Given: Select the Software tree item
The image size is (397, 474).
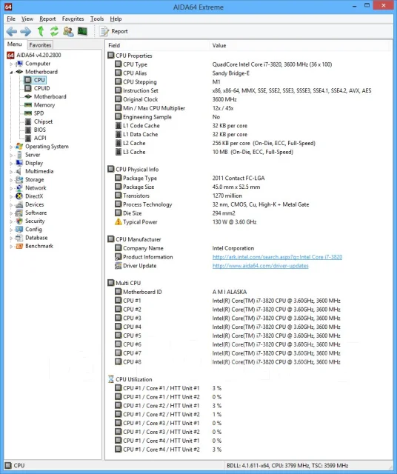Looking at the screenshot, I should click(36, 213).
